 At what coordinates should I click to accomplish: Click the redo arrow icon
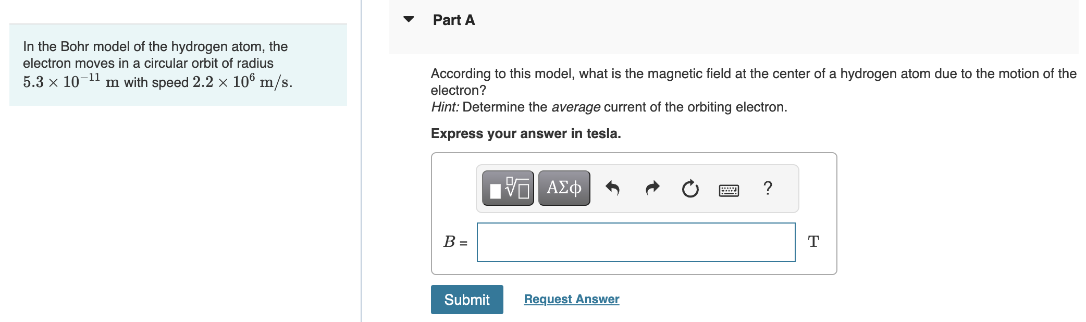pos(652,188)
